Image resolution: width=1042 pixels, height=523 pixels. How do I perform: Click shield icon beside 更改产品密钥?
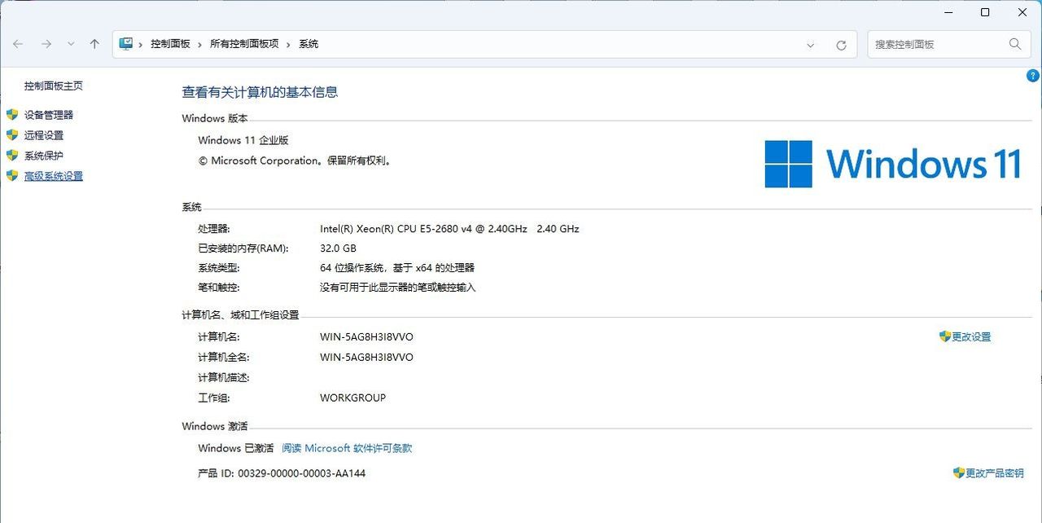[959, 472]
